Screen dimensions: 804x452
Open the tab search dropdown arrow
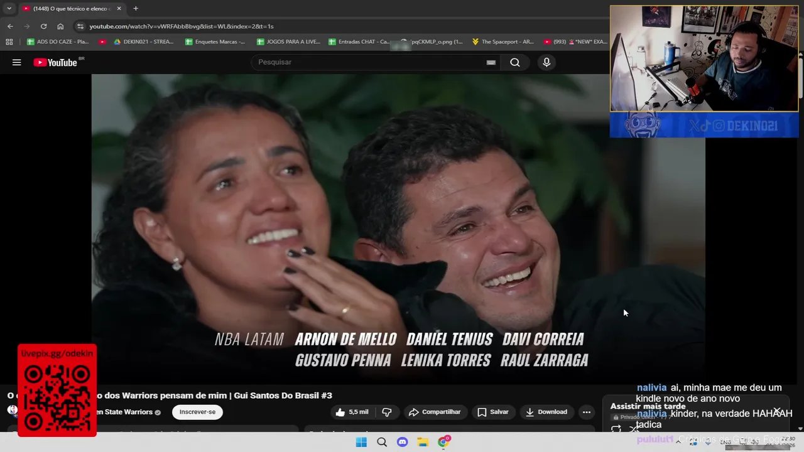click(x=9, y=8)
